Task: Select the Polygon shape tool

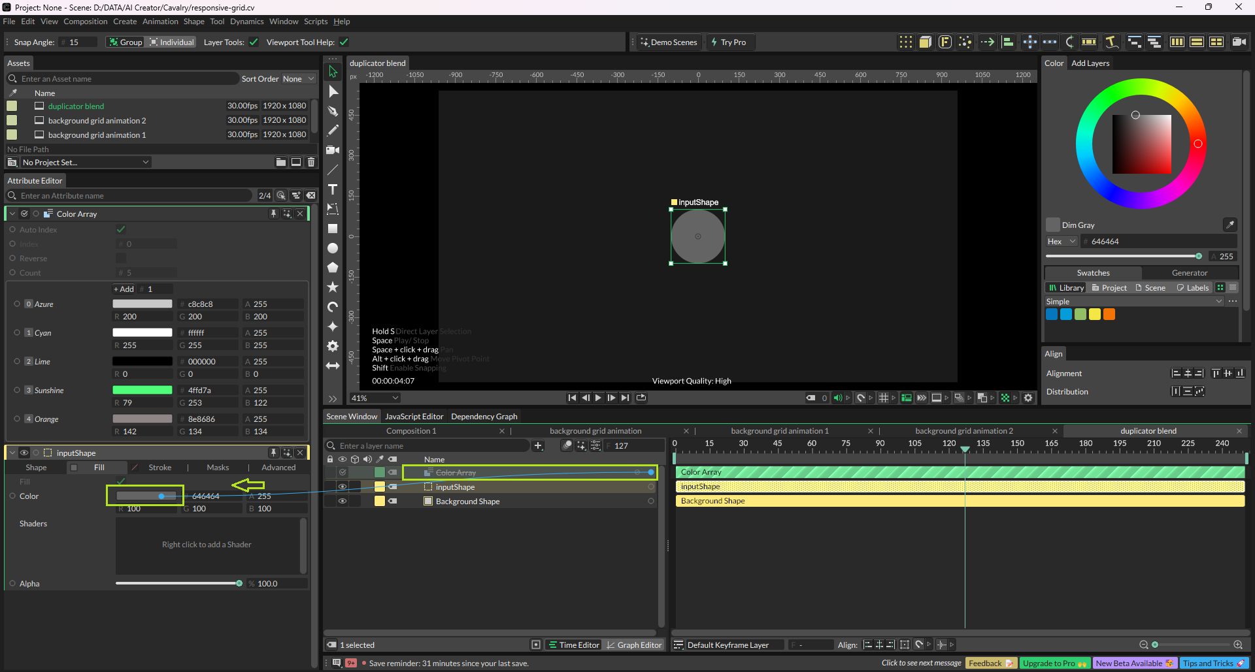Action: [x=333, y=268]
